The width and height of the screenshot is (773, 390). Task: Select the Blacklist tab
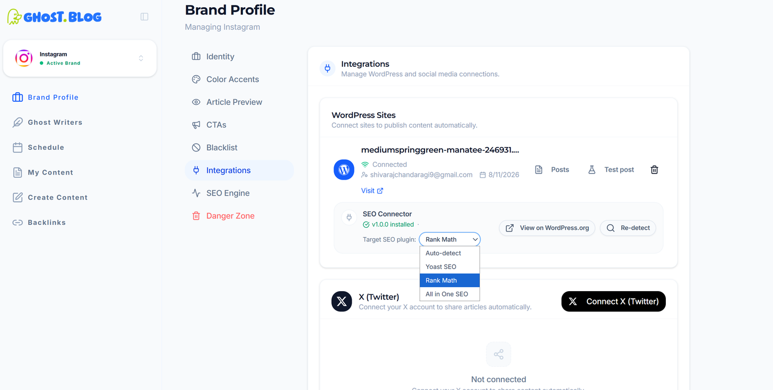pyautogui.click(x=239, y=147)
